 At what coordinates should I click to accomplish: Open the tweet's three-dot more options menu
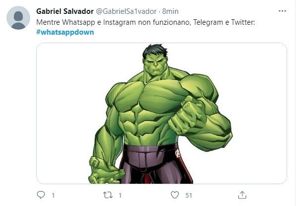pyautogui.click(x=282, y=10)
